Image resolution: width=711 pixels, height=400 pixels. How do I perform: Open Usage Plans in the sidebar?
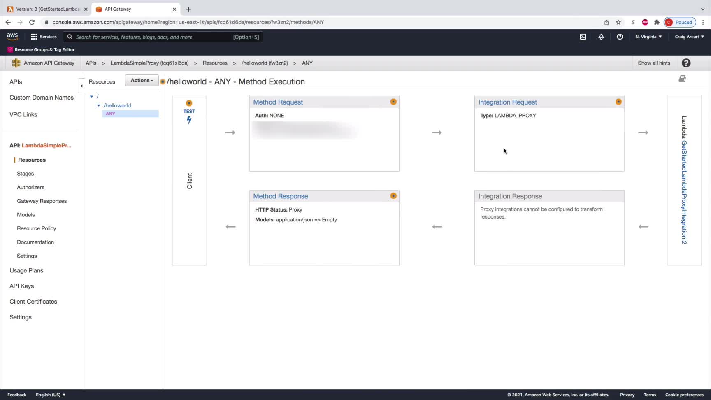pyautogui.click(x=26, y=270)
